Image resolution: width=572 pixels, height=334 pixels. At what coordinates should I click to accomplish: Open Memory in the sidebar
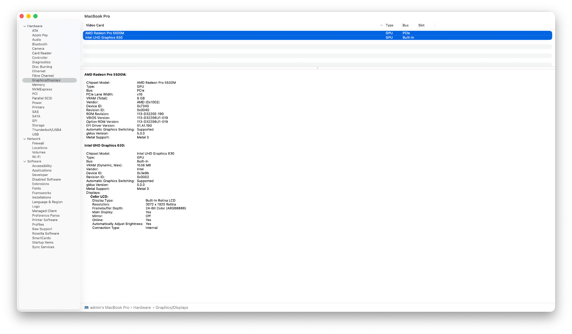tap(39, 85)
